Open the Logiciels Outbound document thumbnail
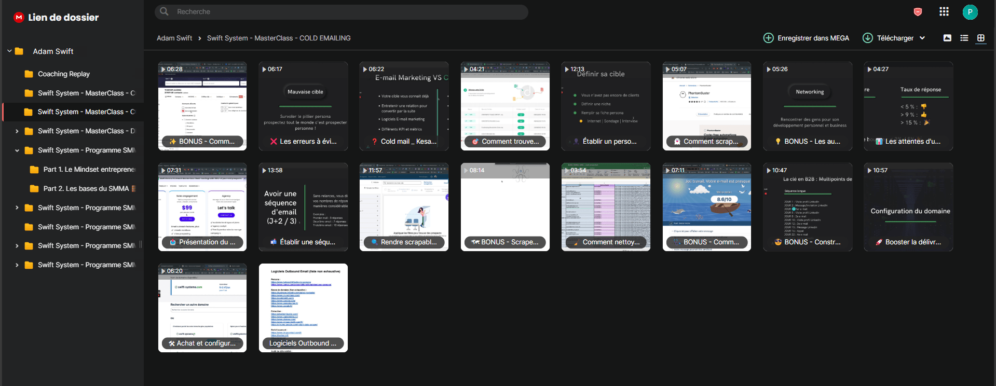The width and height of the screenshot is (996, 386). click(303, 308)
